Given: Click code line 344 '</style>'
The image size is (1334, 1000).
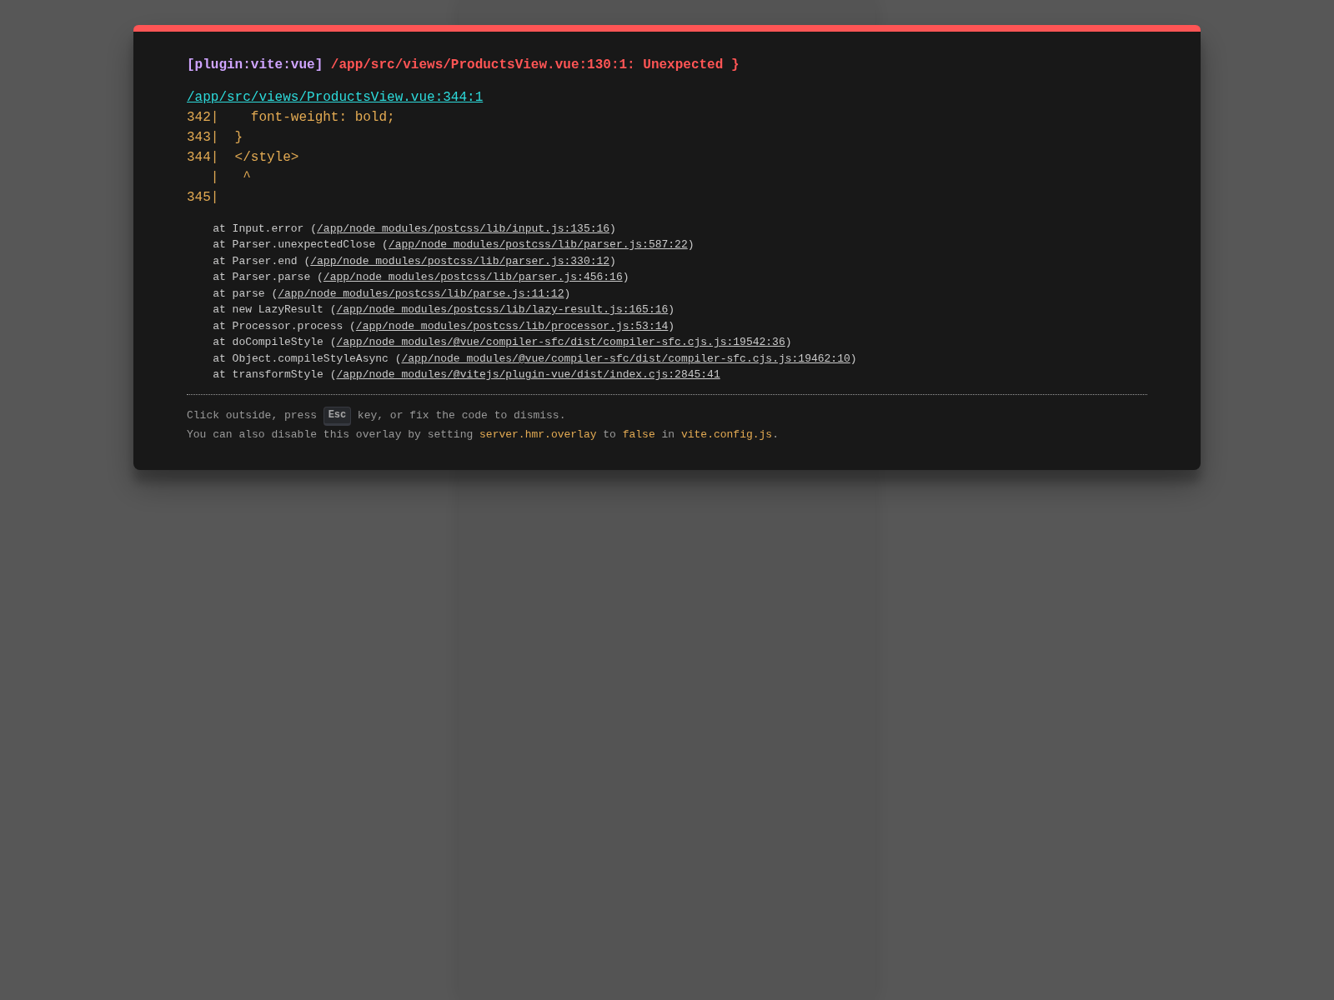Looking at the screenshot, I should click(266, 157).
